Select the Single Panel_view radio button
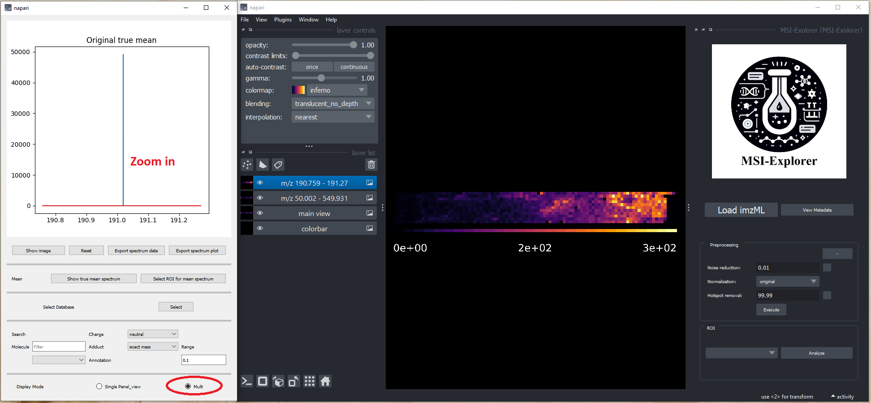This screenshot has height=403, width=871. click(x=99, y=386)
